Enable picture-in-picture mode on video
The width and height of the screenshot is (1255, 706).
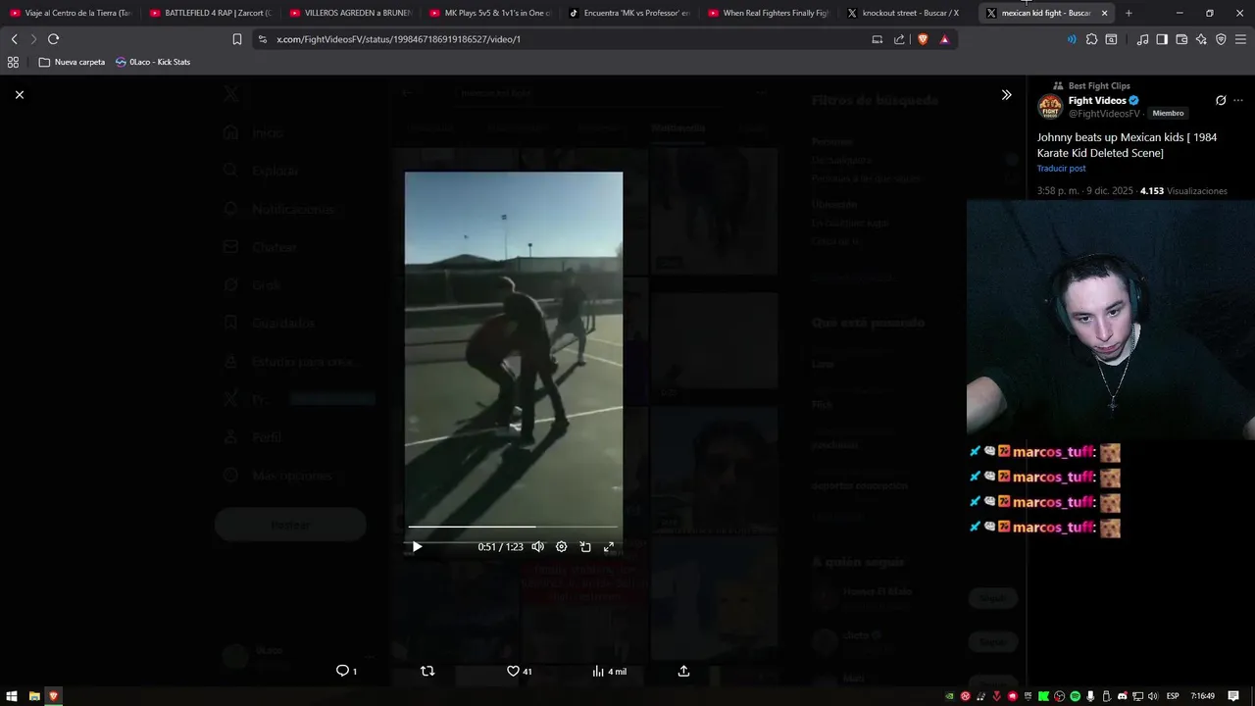[585, 546]
